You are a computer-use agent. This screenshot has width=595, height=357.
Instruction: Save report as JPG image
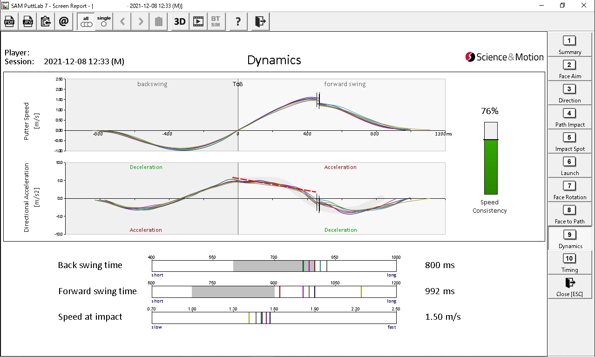click(28, 21)
